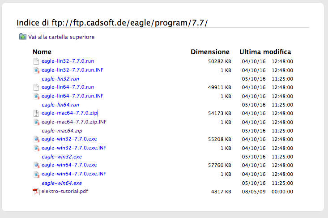Open the italic eagle-mac64.zip link

[x=62, y=131]
